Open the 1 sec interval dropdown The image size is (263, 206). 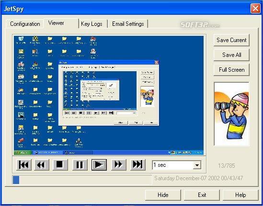pyautogui.click(x=197, y=165)
